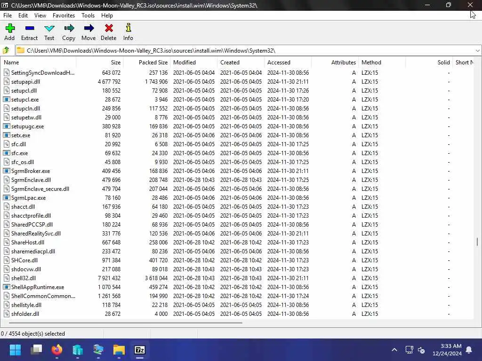
Task: Open the Tools menu
Action: pos(88,16)
